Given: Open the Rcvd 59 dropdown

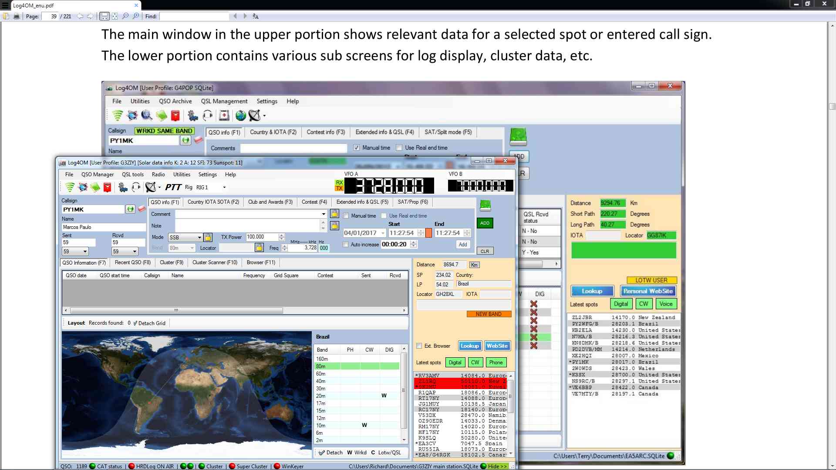Looking at the screenshot, I should 135,252.
